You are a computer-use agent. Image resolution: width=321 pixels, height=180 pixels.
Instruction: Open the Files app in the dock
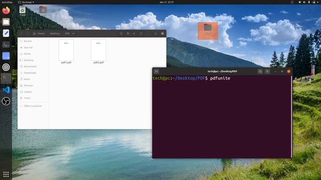pos(6,22)
